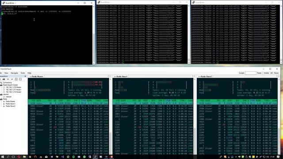Select the 192.168.1.212-Node2 connection

coord(13,92)
